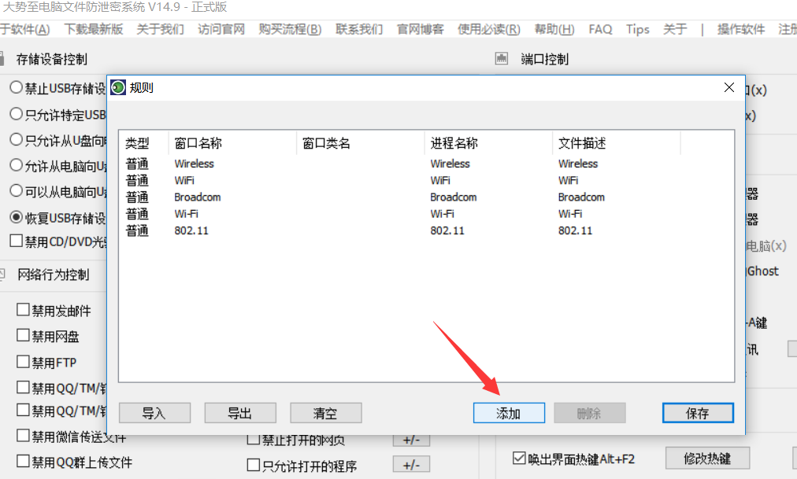The width and height of the screenshot is (797, 479).
Task: Select the Broadcom rule row window name
Action: point(198,197)
